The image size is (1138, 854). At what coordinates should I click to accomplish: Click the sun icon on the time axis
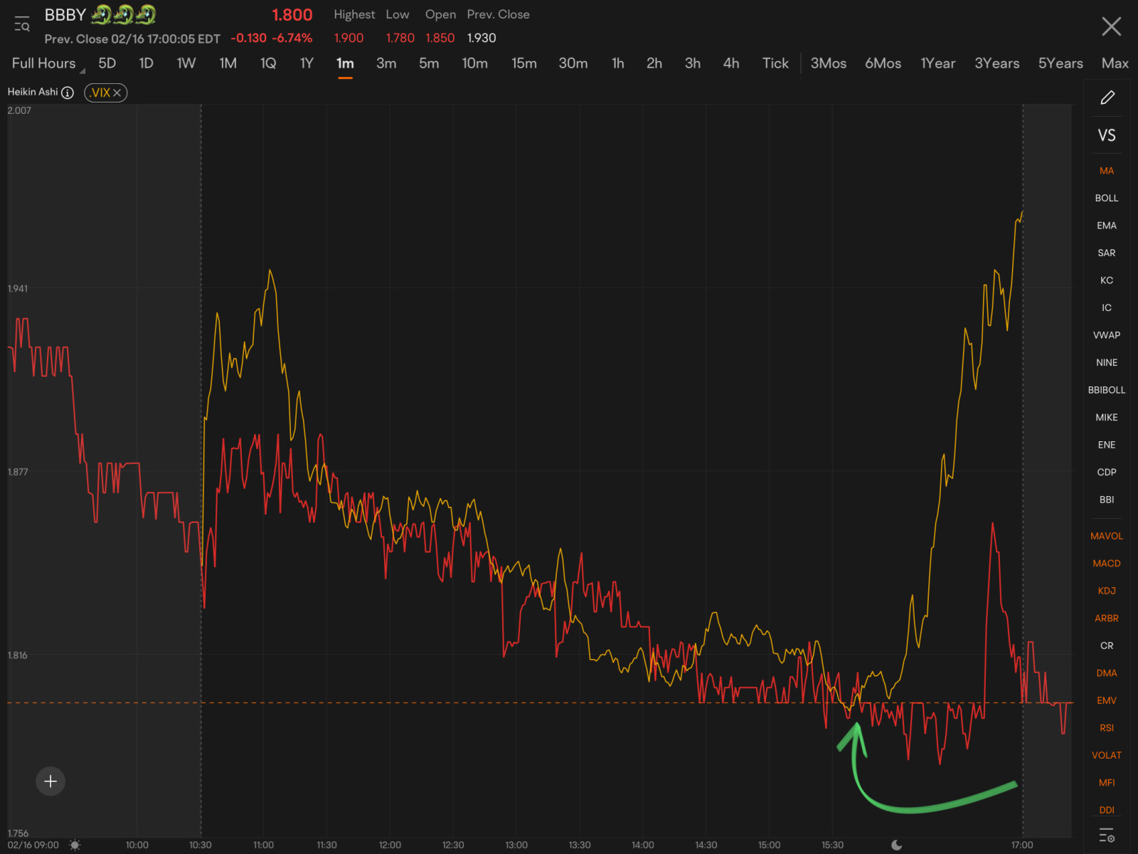tap(75, 845)
